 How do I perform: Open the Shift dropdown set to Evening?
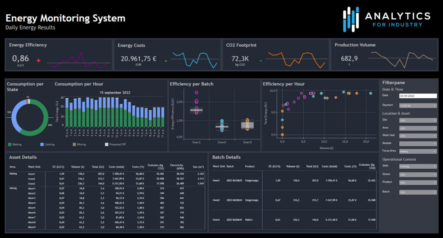click(418, 166)
